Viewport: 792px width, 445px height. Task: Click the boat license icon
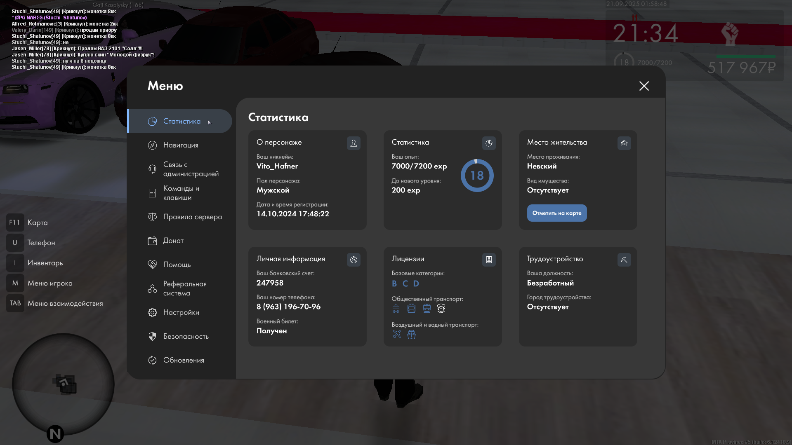(411, 334)
